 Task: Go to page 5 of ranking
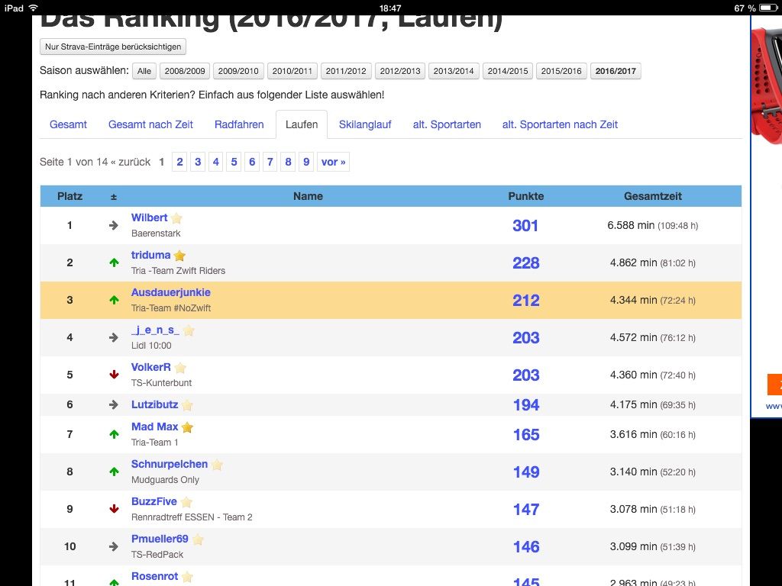pos(234,162)
